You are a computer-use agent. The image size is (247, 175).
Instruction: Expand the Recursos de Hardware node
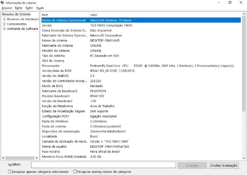(x=4, y=19)
